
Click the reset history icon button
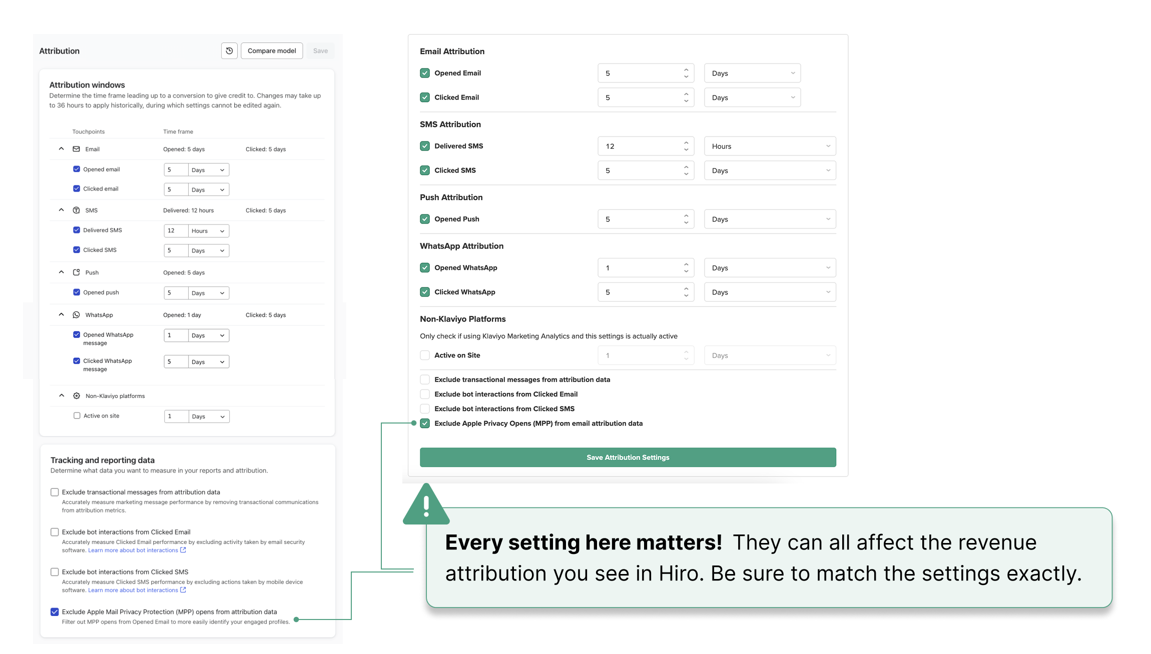229,50
